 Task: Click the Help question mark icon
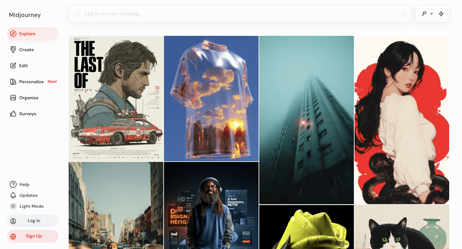pyautogui.click(x=13, y=184)
